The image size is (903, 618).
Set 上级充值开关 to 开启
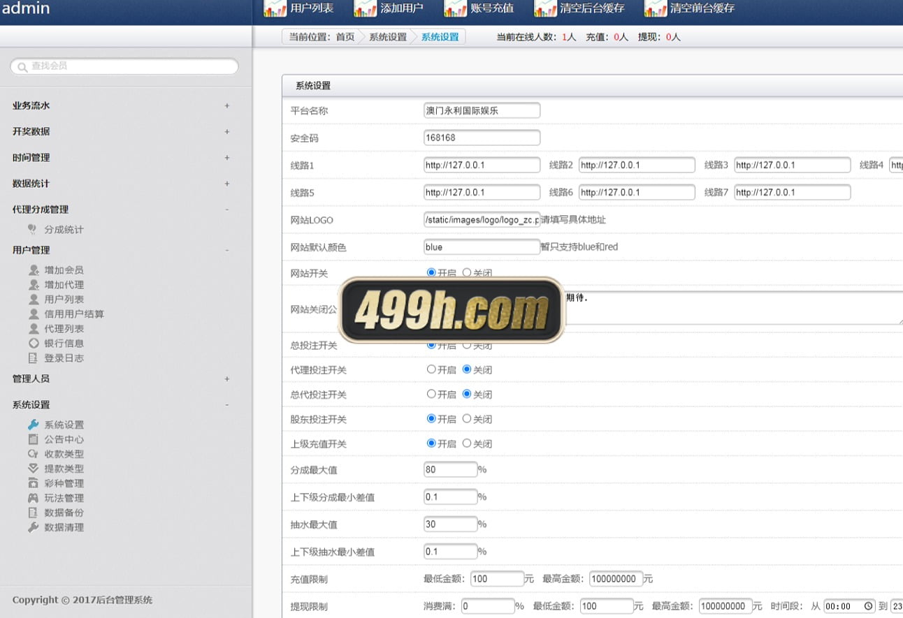click(431, 443)
